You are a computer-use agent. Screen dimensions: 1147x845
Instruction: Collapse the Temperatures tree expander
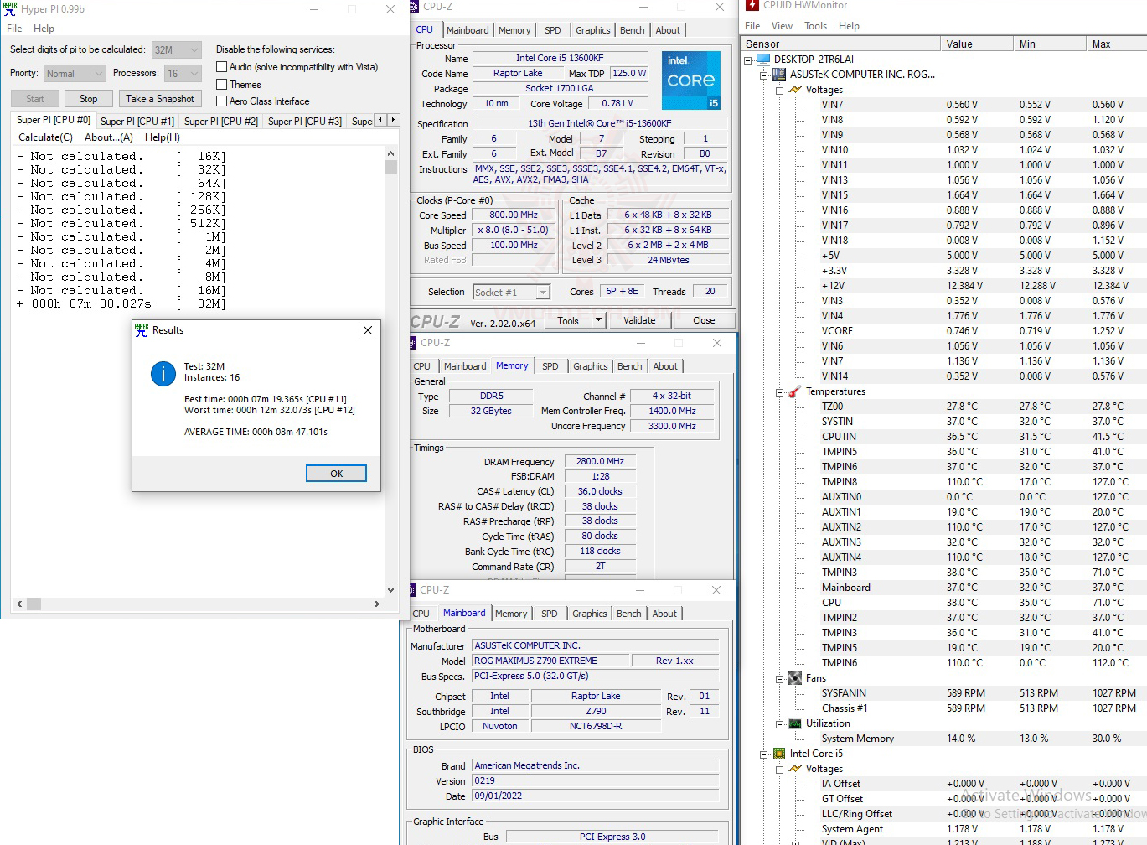point(780,391)
